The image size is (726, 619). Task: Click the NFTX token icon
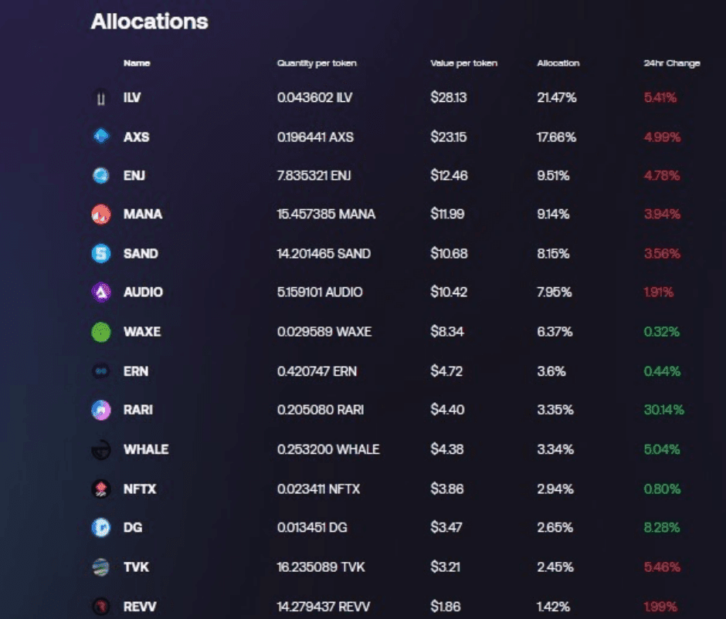pos(101,489)
